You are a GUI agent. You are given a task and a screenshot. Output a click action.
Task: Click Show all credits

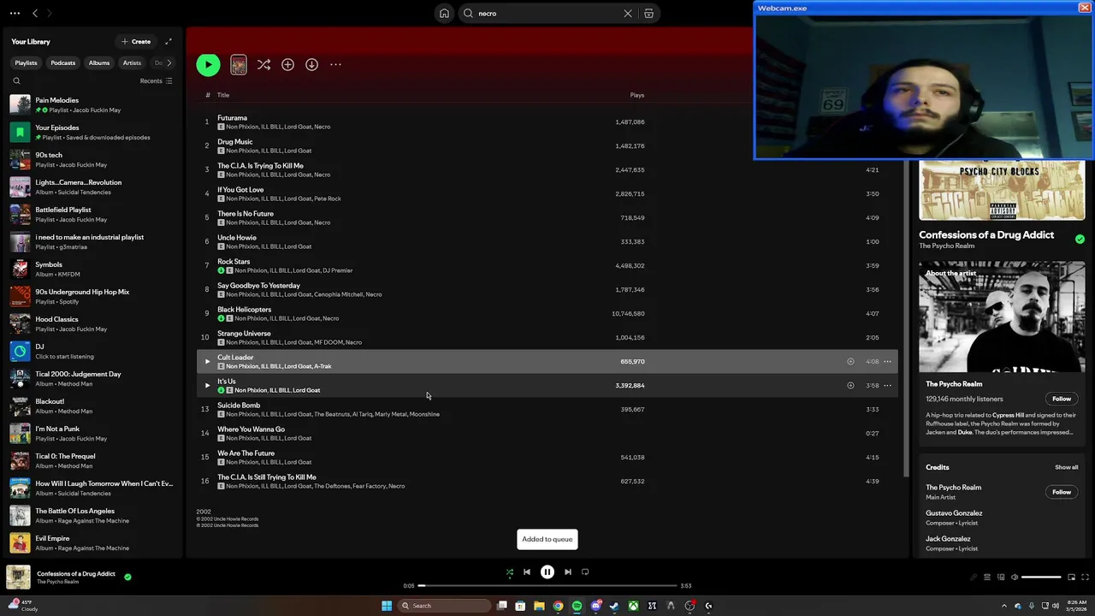[x=1066, y=467]
